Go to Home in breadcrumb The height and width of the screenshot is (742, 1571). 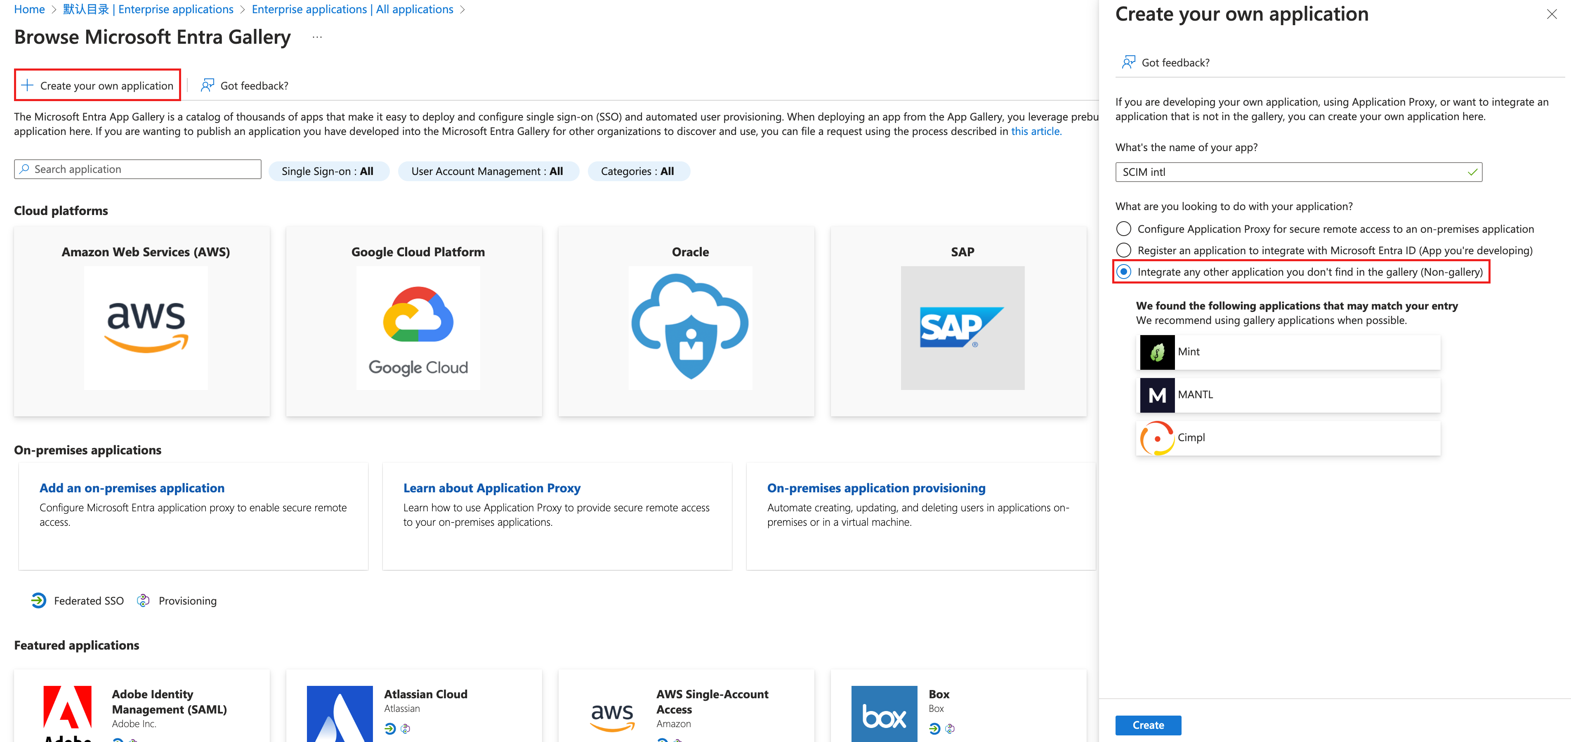coord(29,9)
